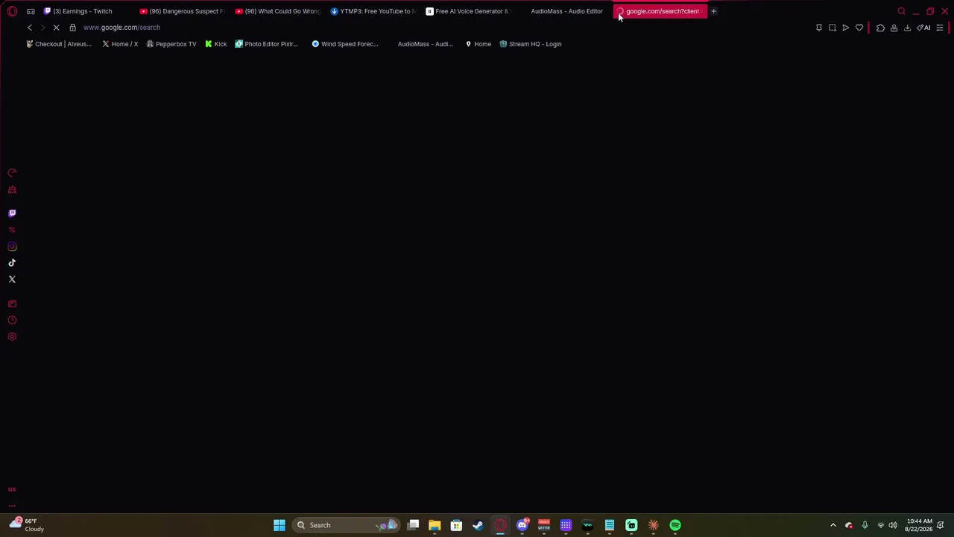Open the weather widget showing 66°F Cloudy
The image size is (954, 537).
pos(28,525)
